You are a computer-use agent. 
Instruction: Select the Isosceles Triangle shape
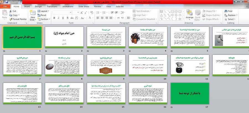click(x=161, y=15)
